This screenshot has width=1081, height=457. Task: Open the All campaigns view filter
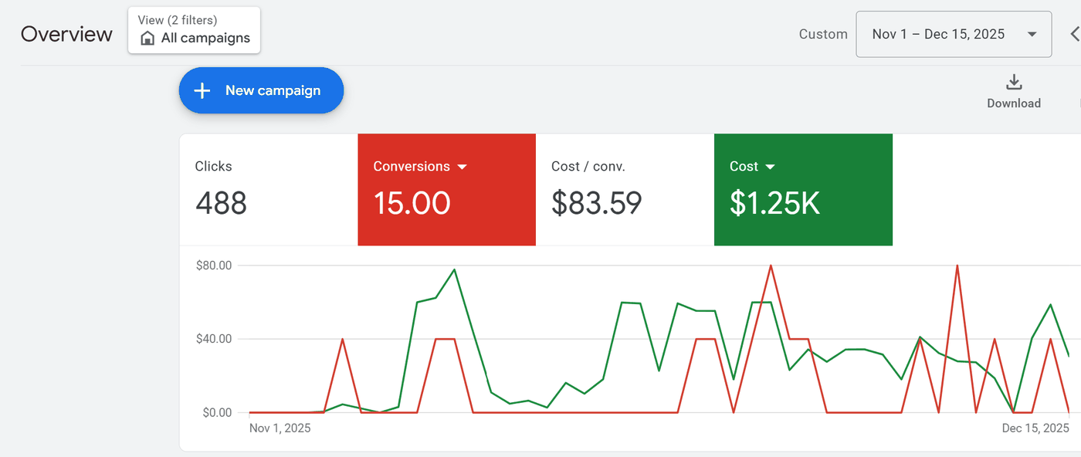click(x=194, y=30)
